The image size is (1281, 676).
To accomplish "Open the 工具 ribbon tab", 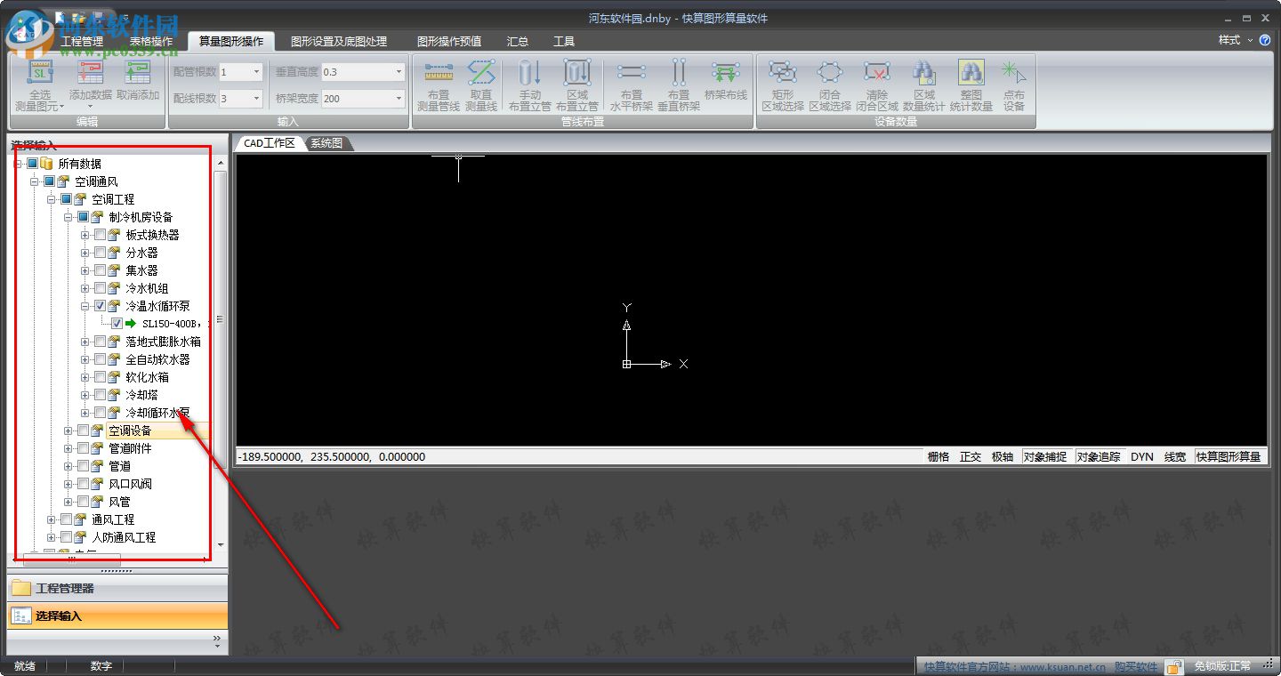I will point(564,41).
